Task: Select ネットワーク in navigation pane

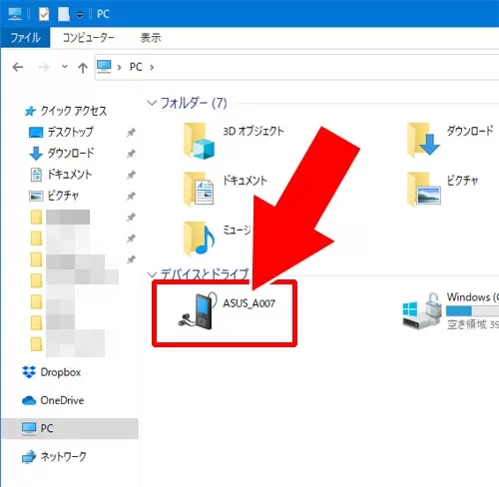Action: click(63, 456)
